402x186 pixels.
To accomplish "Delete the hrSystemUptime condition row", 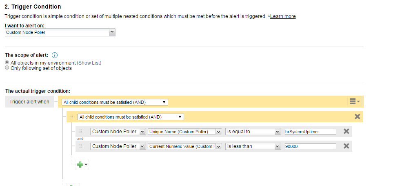I will [346, 131].
